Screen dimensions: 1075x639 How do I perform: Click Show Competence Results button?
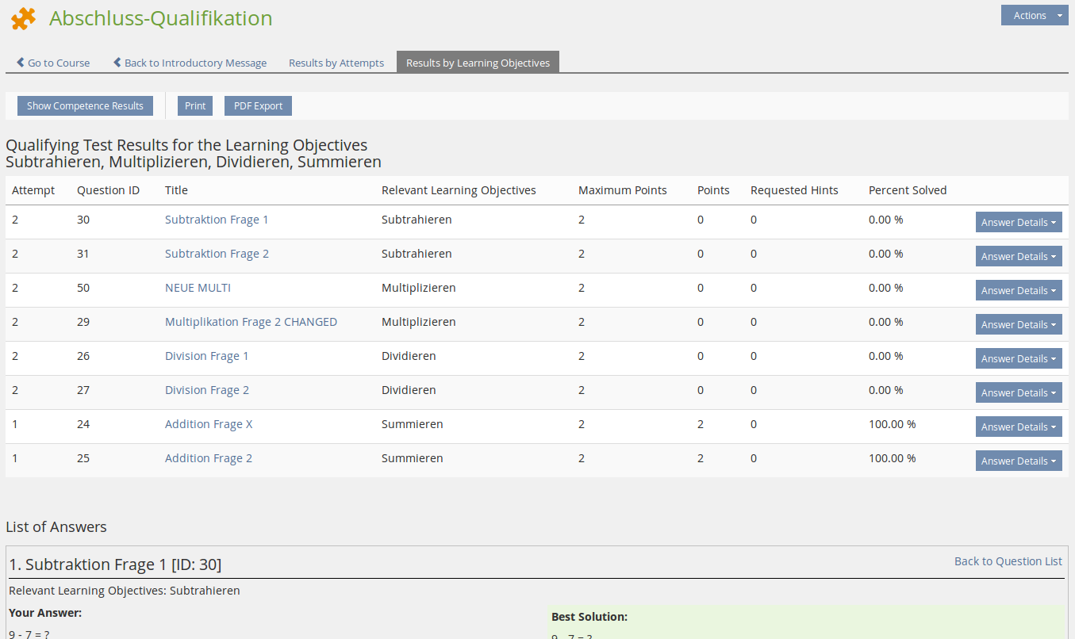pyautogui.click(x=85, y=105)
